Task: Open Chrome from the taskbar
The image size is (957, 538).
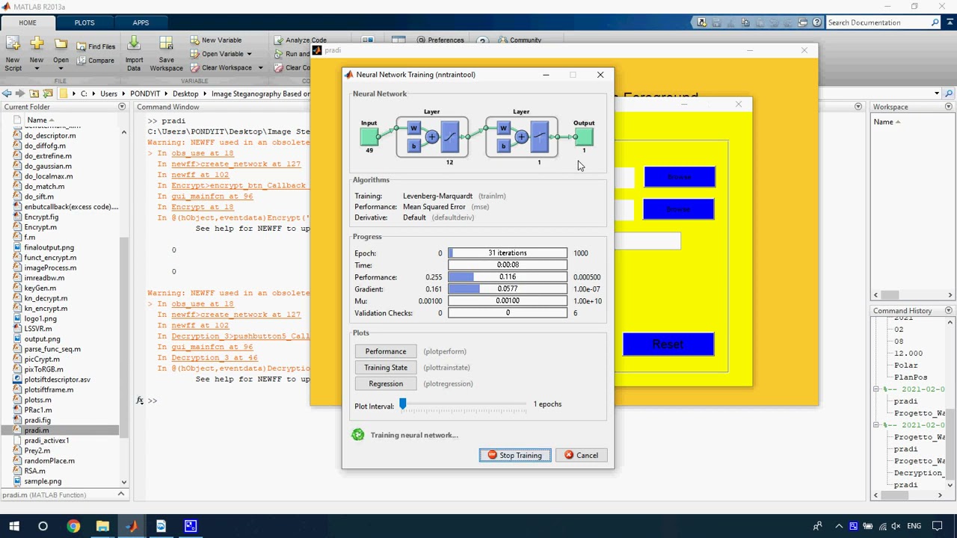Action: pos(73,526)
